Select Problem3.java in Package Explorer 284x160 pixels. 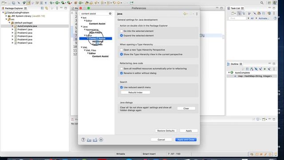click(25, 36)
